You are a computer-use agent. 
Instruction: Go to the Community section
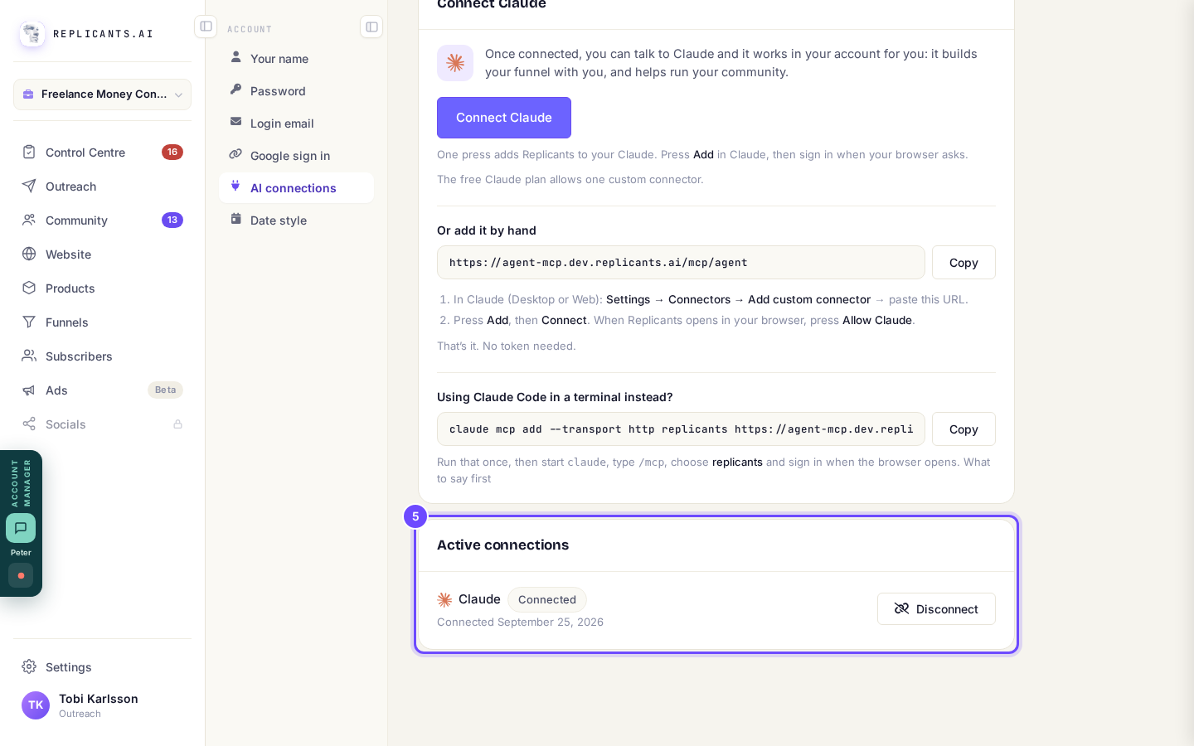(x=102, y=220)
